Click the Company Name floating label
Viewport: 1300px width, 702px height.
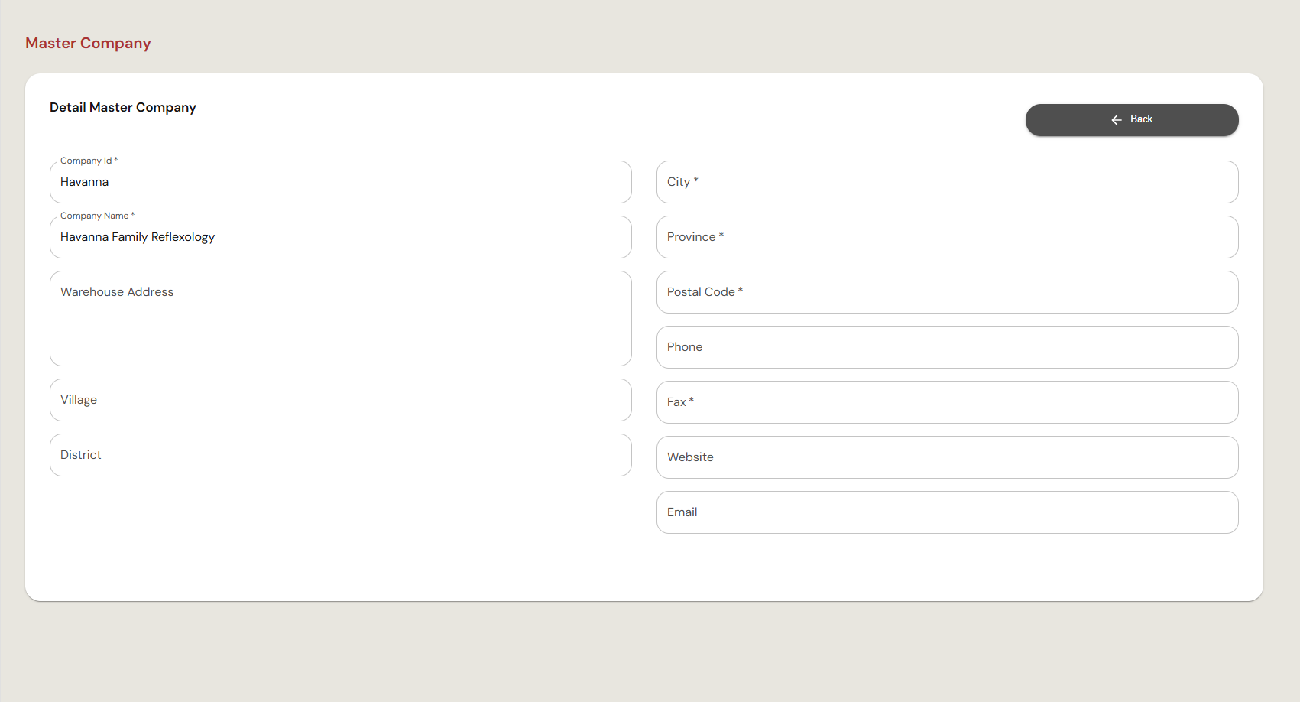97,216
